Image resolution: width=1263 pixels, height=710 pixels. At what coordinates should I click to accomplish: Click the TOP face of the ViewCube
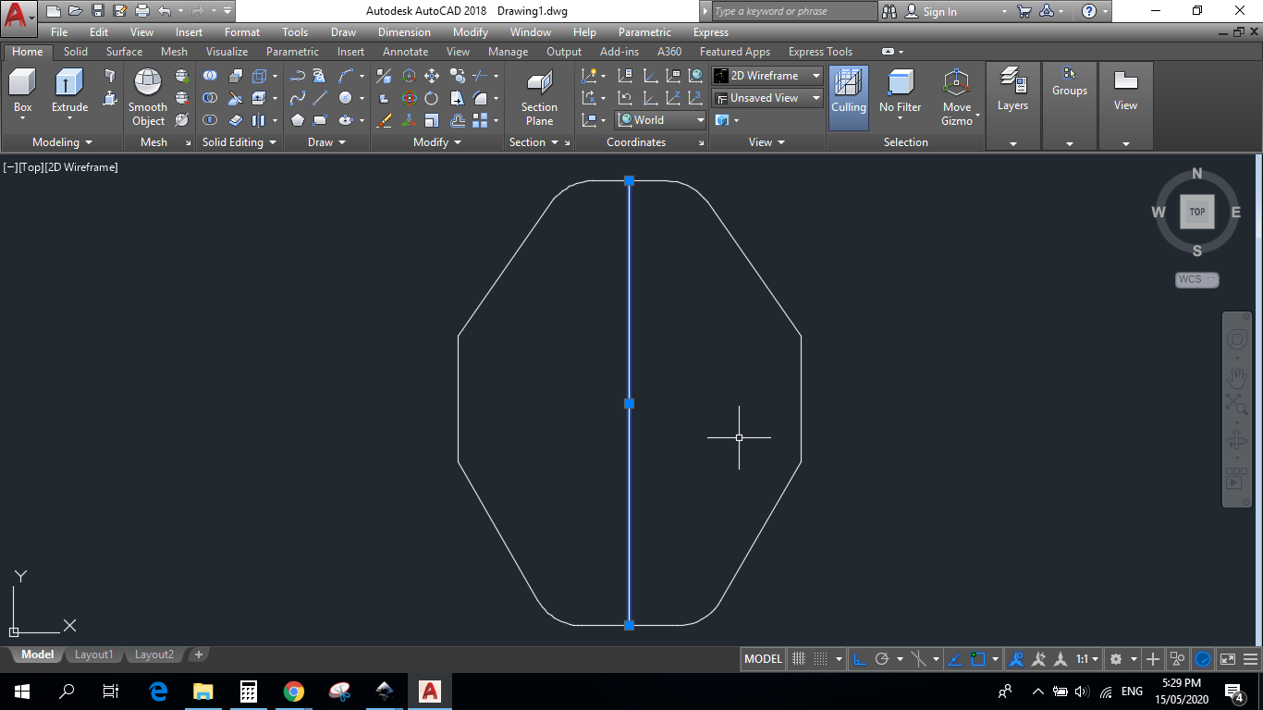1196,212
